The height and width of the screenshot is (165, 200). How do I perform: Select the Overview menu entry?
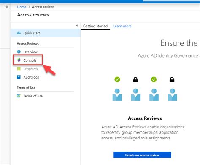click(x=30, y=52)
